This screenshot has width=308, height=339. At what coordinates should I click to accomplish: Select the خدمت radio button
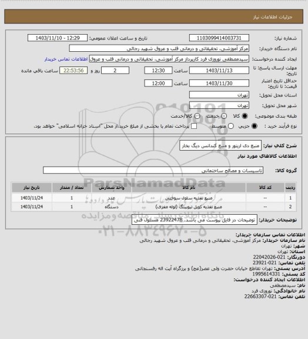pos(224,116)
